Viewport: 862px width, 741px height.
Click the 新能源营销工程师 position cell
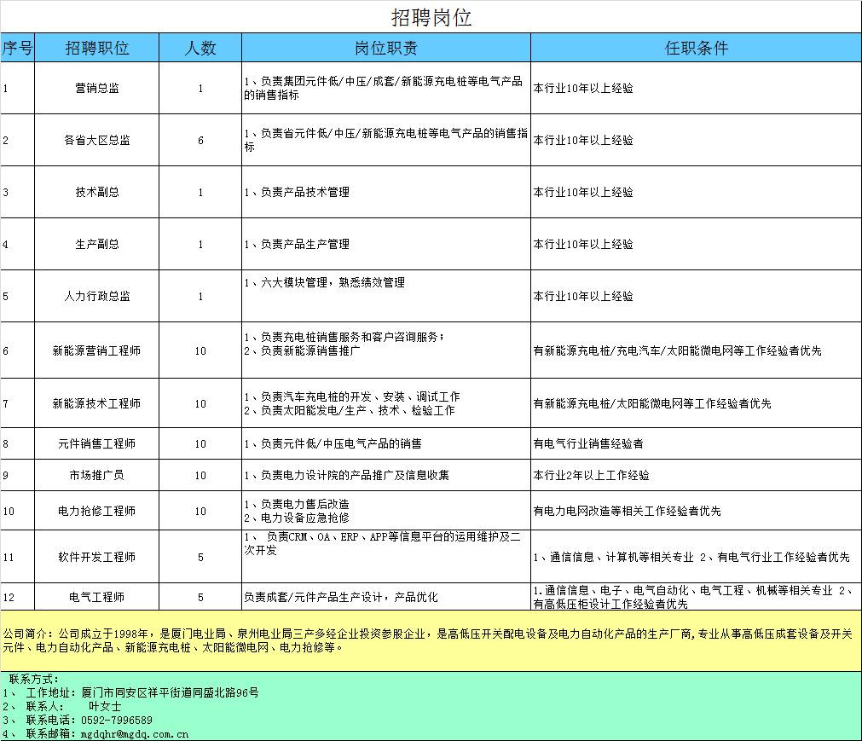tap(96, 350)
